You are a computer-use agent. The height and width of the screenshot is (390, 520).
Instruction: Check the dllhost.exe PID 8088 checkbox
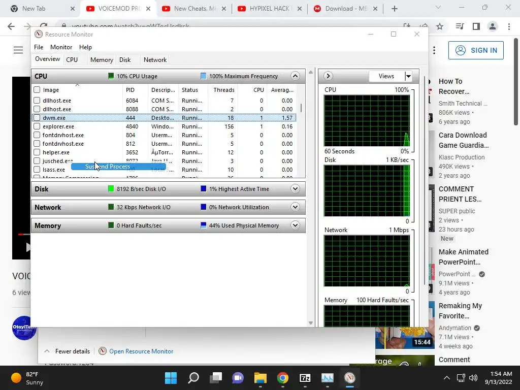[37, 109]
